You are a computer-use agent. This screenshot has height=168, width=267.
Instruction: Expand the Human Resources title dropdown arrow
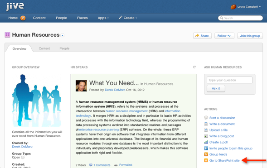coord(63,35)
